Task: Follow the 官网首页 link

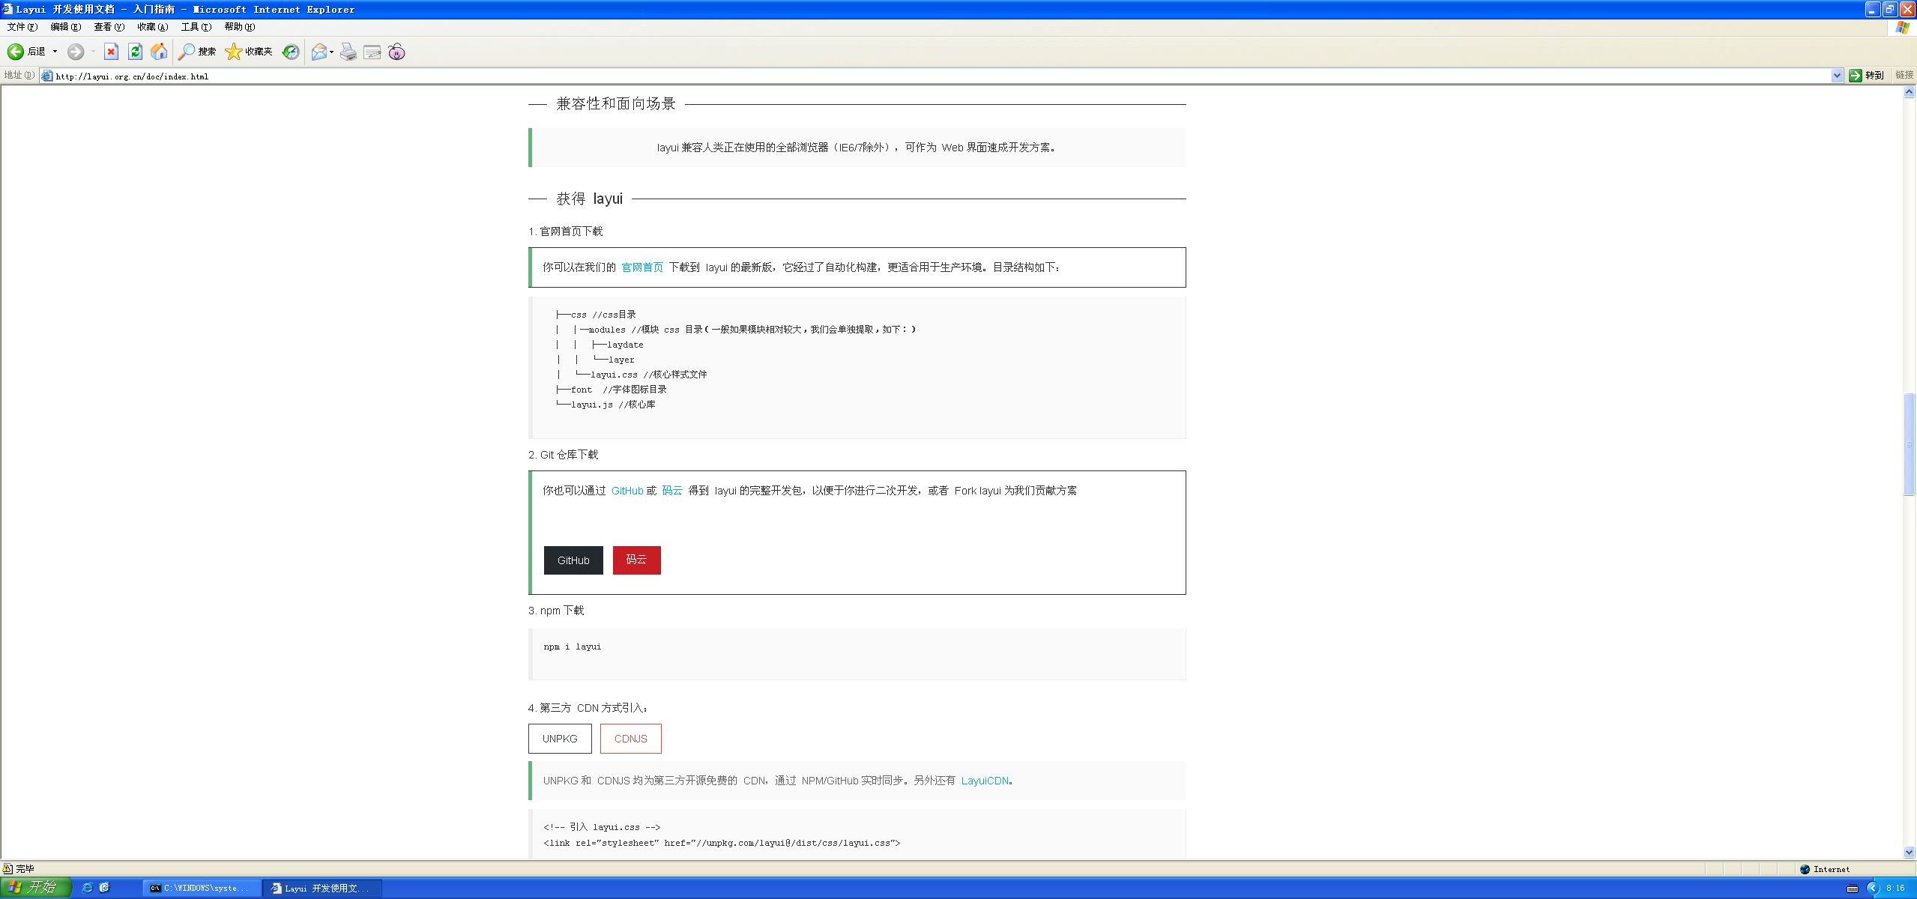Action: 642,267
